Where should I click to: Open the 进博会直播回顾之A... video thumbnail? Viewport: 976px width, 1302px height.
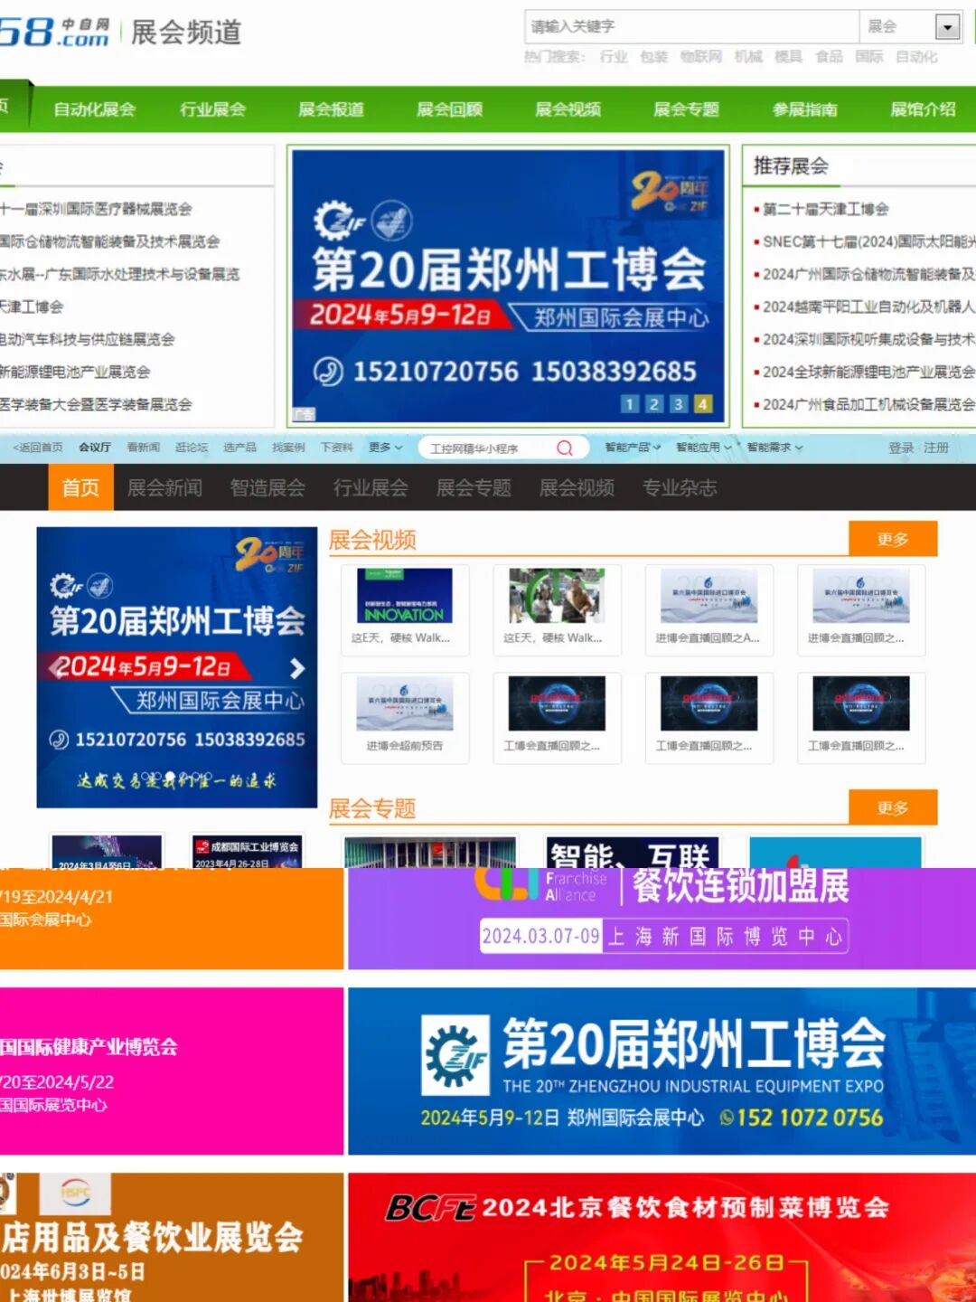[x=709, y=596]
